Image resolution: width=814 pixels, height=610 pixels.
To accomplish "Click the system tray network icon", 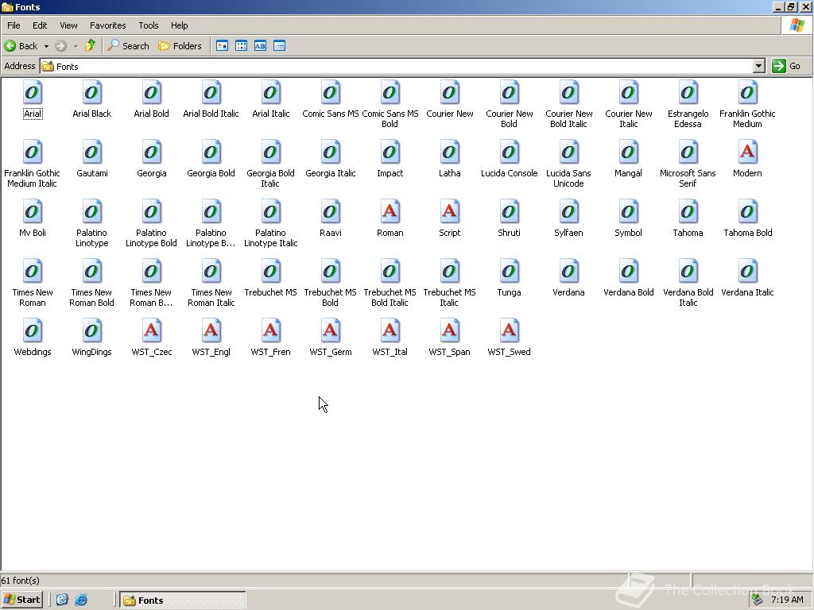I will (758, 600).
